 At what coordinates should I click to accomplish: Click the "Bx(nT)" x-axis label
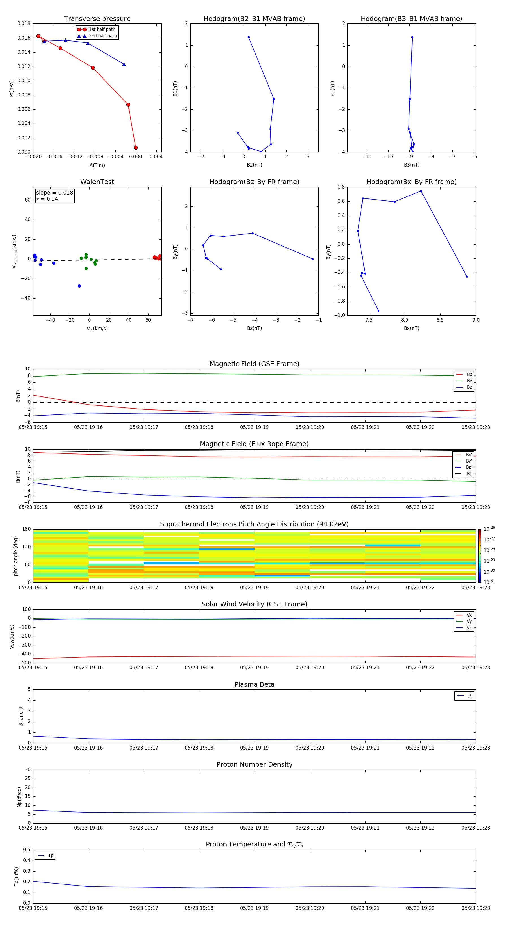[x=411, y=328]
